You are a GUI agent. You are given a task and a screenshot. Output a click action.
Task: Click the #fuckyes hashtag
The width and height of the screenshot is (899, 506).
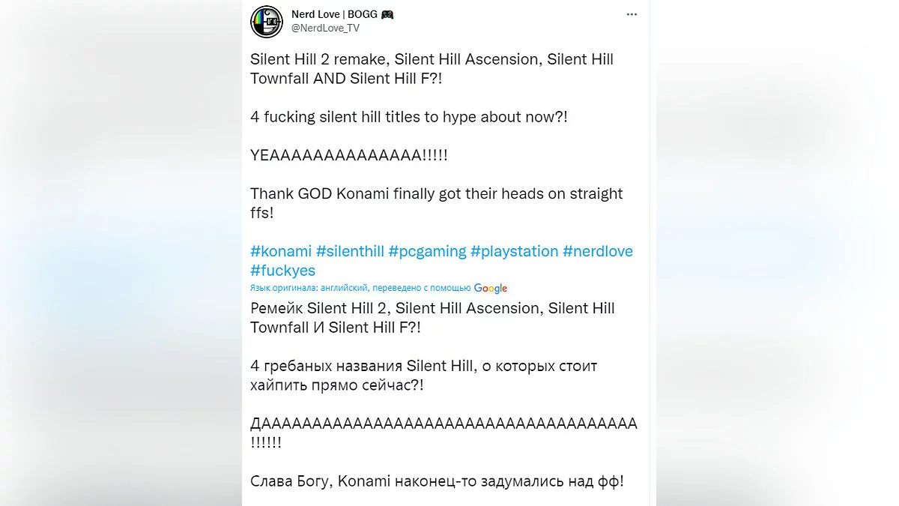point(283,271)
